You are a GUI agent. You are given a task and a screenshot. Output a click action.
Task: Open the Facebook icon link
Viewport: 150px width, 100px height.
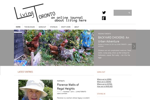pyautogui.click(x=104, y=18)
